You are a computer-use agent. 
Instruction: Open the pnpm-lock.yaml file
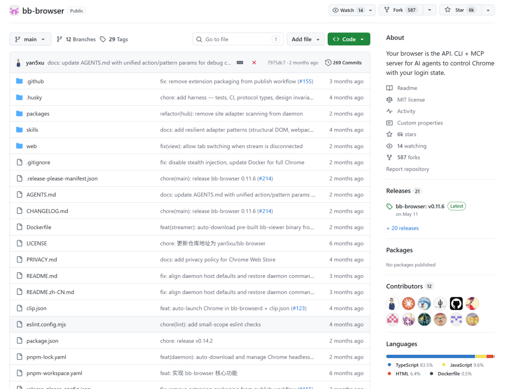(46, 357)
